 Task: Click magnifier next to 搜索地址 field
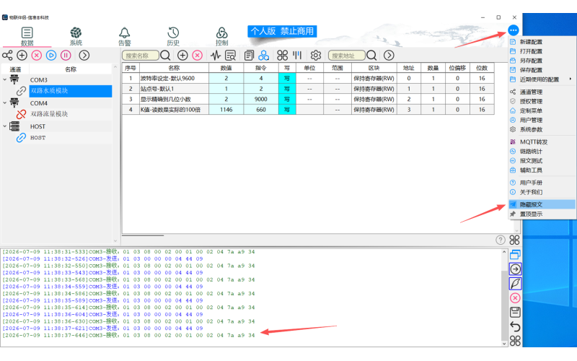tap(371, 56)
